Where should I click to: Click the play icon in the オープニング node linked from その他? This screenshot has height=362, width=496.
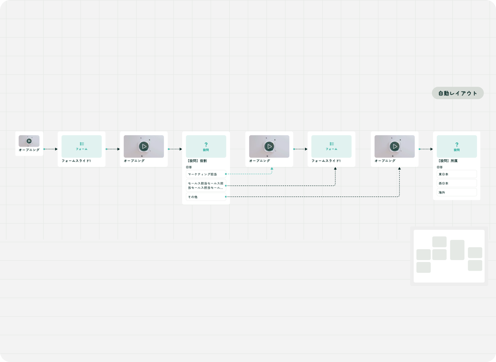click(394, 146)
